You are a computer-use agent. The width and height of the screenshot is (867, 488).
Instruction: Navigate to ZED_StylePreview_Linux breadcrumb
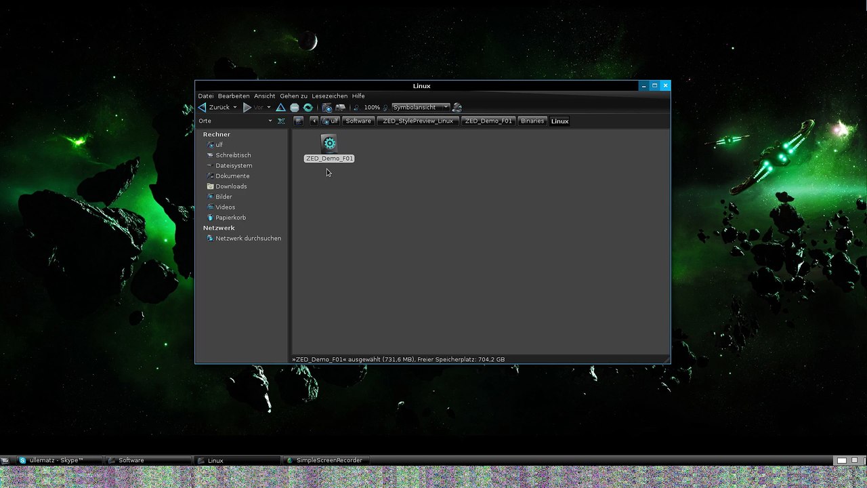[x=417, y=121]
